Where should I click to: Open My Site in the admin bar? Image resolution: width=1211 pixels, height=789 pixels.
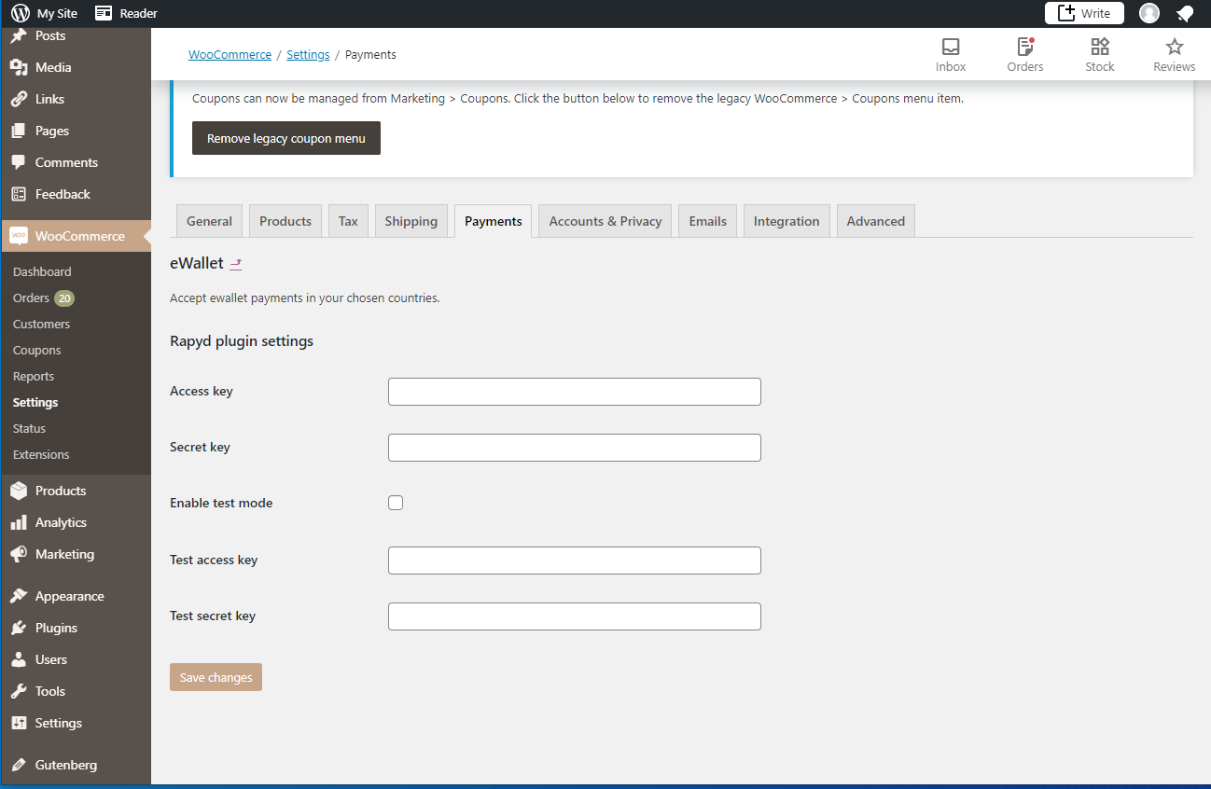pyautogui.click(x=45, y=13)
